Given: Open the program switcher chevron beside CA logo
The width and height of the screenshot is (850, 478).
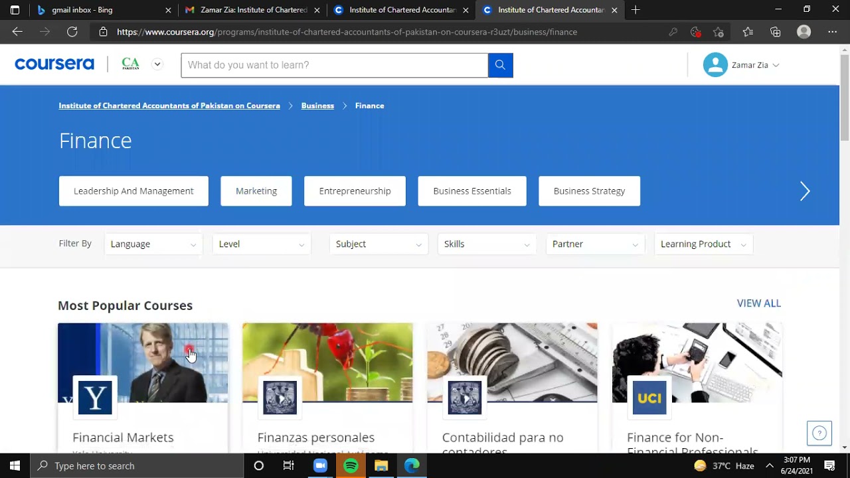Looking at the screenshot, I should [157, 64].
